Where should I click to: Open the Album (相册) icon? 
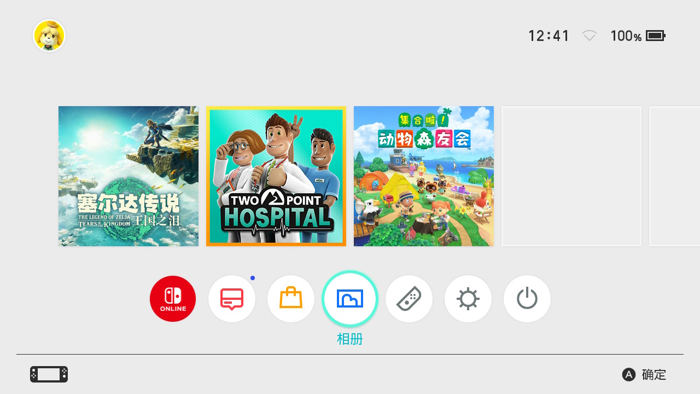click(x=350, y=299)
